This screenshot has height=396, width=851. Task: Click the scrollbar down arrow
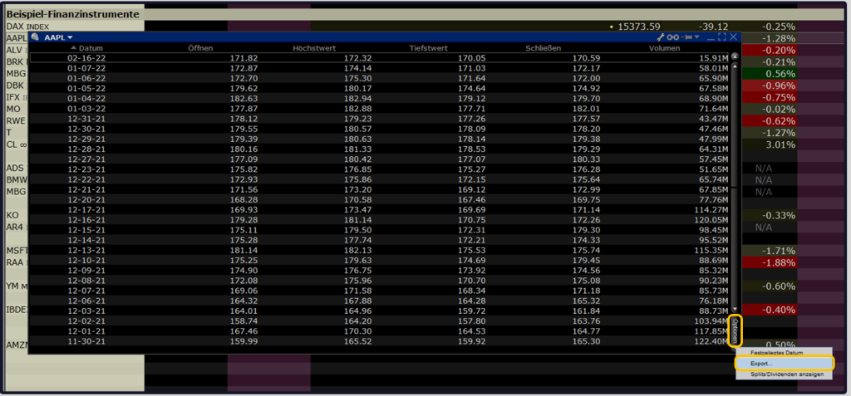pyautogui.click(x=735, y=309)
